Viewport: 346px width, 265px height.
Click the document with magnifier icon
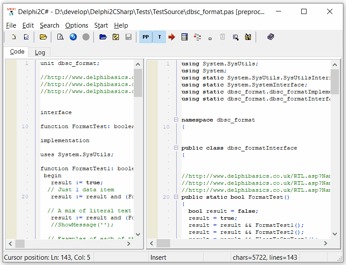60,37
